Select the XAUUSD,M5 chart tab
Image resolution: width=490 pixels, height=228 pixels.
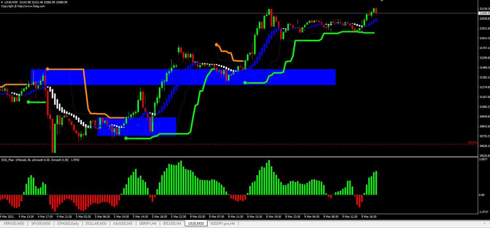tap(124, 224)
